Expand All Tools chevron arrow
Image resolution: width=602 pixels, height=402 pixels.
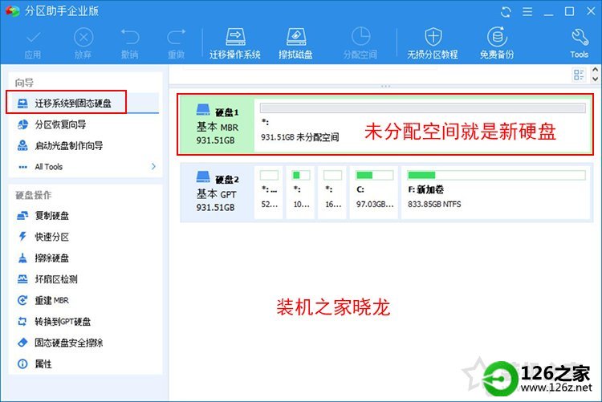pos(153,166)
